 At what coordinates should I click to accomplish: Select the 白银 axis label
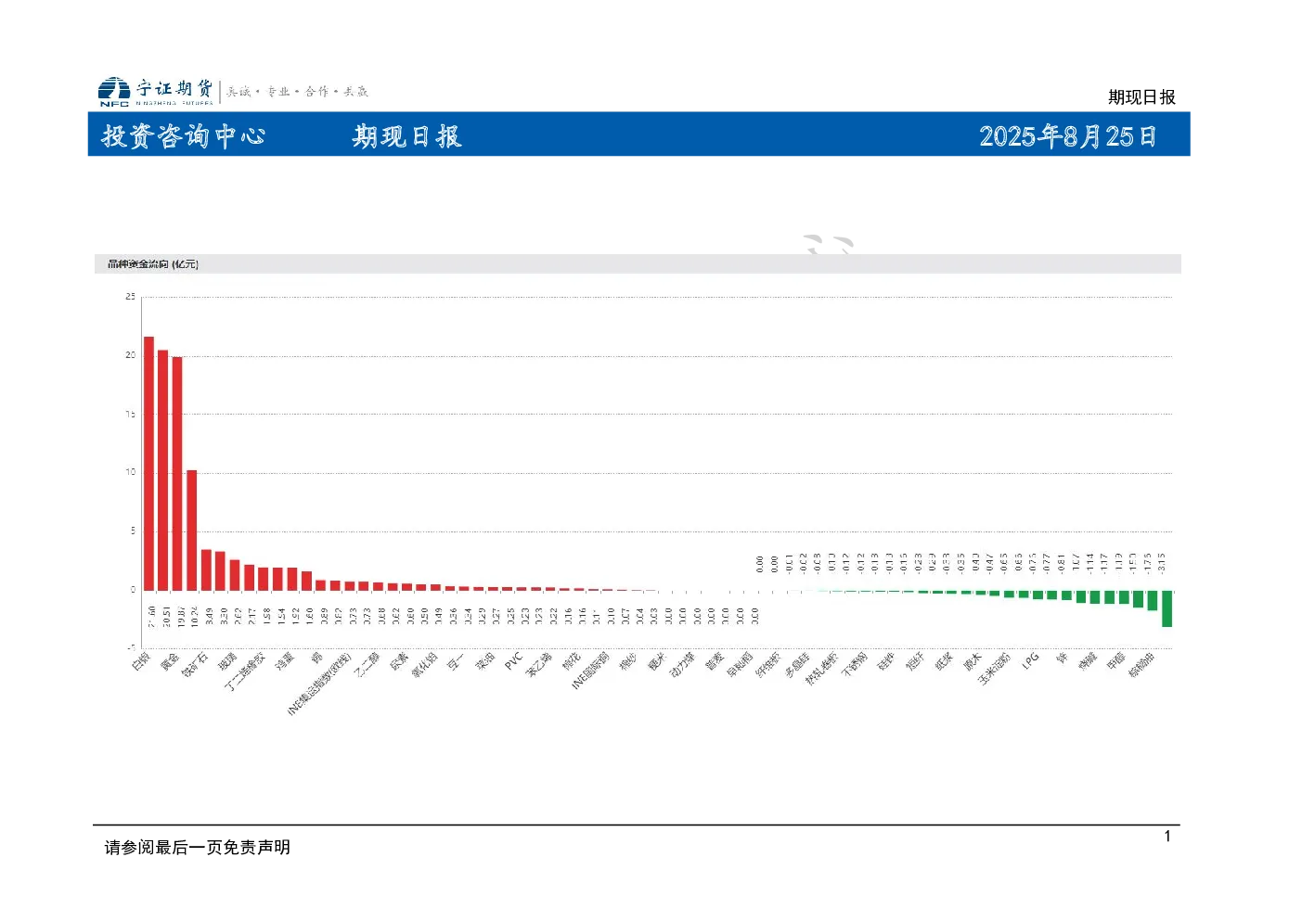point(141,661)
